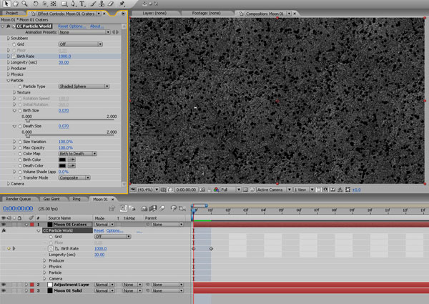Hide the Adjustment Layer in timeline
Image resolution: width=429 pixels, height=304 pixels.
(4, 285)
